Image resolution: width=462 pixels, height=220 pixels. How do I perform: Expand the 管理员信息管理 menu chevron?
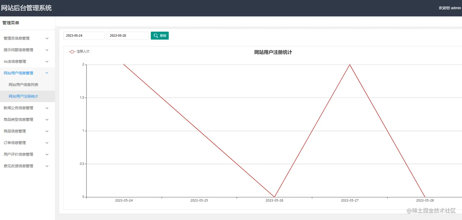pos(47,38)
